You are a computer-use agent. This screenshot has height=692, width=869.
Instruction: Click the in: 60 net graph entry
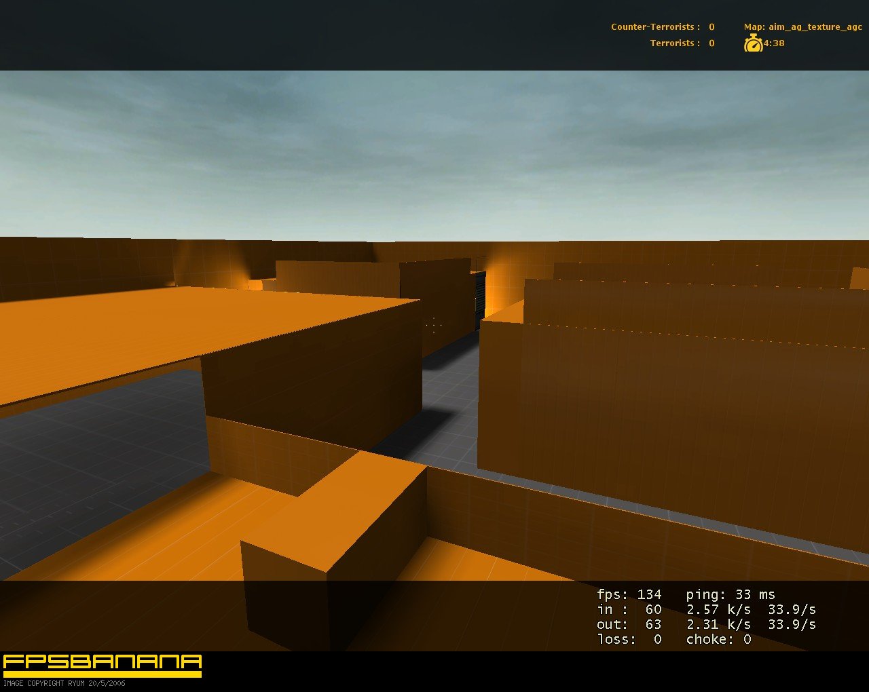(x=629, y=610)
